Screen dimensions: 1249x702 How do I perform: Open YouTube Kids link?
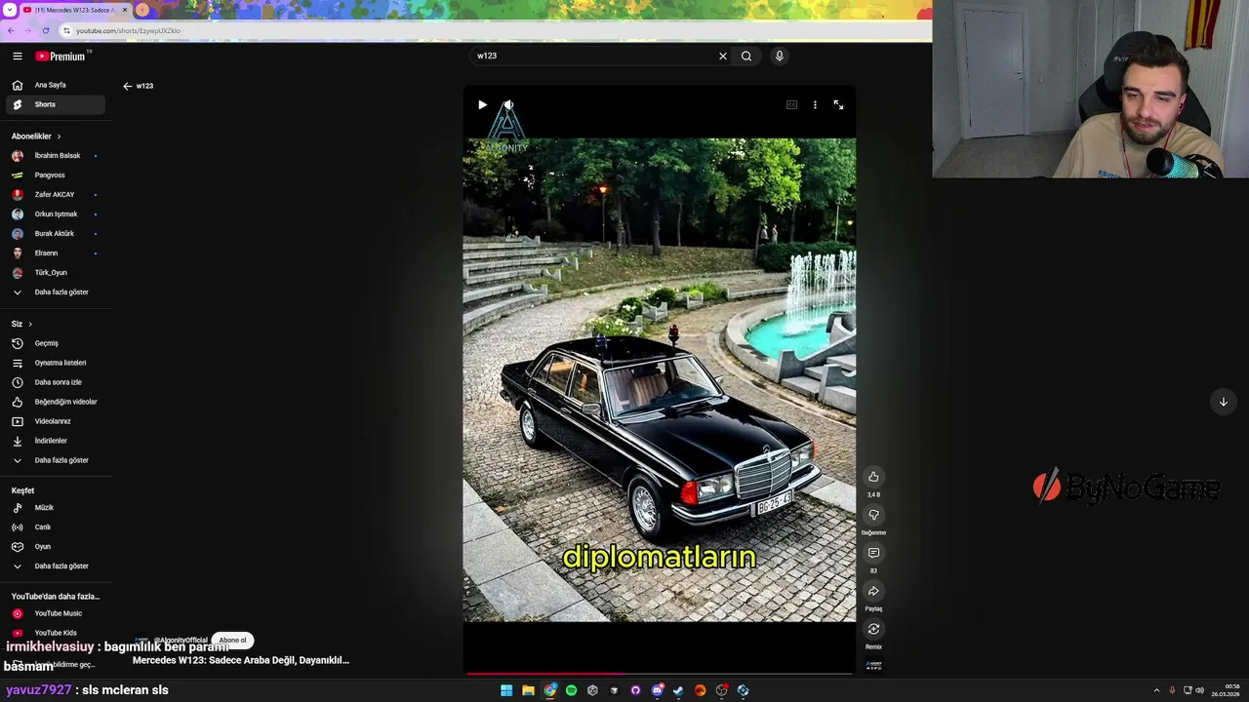pos(56,633)
